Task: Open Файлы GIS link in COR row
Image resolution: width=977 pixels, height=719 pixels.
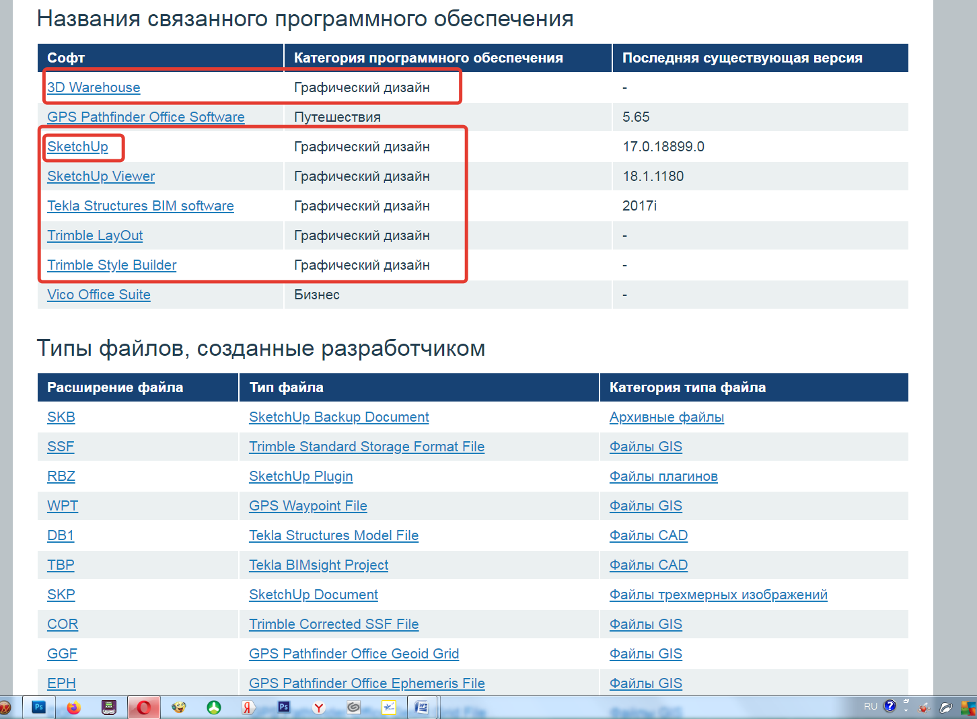Action: tap(646, 624)
